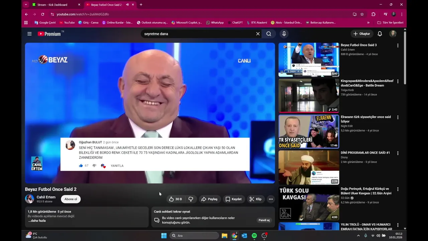The image size is (428, 241).
Task: Open the Cahil Ertem channel link
Action: [46, 197]
